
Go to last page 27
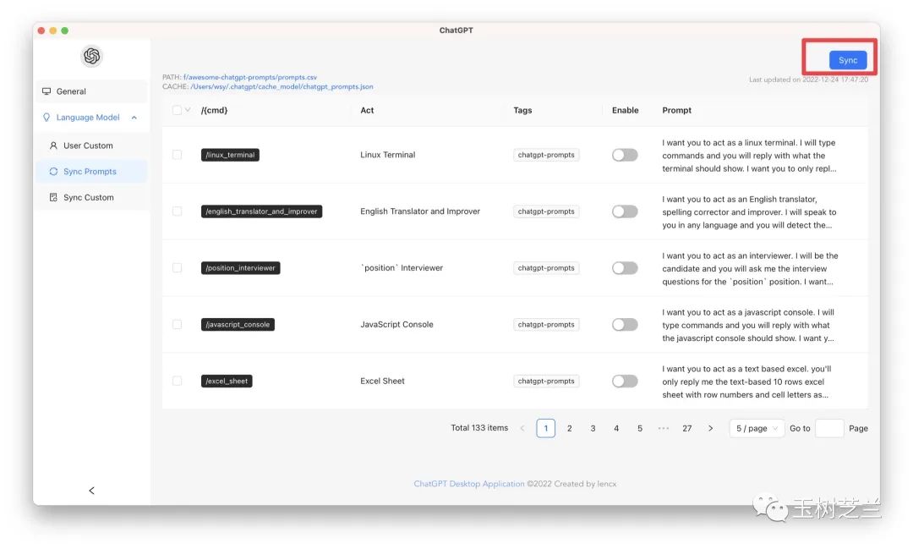(687, 428)
